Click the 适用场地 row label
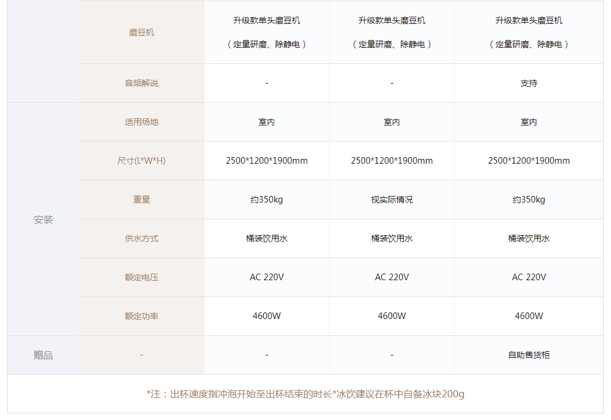 (x=141, y=122)
